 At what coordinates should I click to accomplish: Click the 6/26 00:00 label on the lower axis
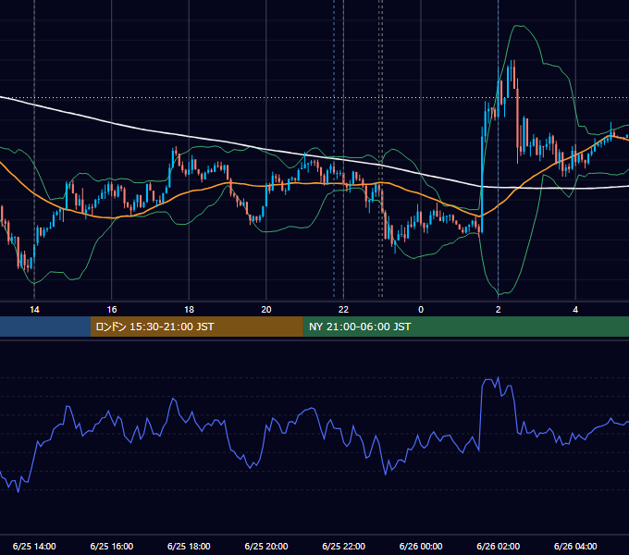pyautogui.click(x=421, y=546)
